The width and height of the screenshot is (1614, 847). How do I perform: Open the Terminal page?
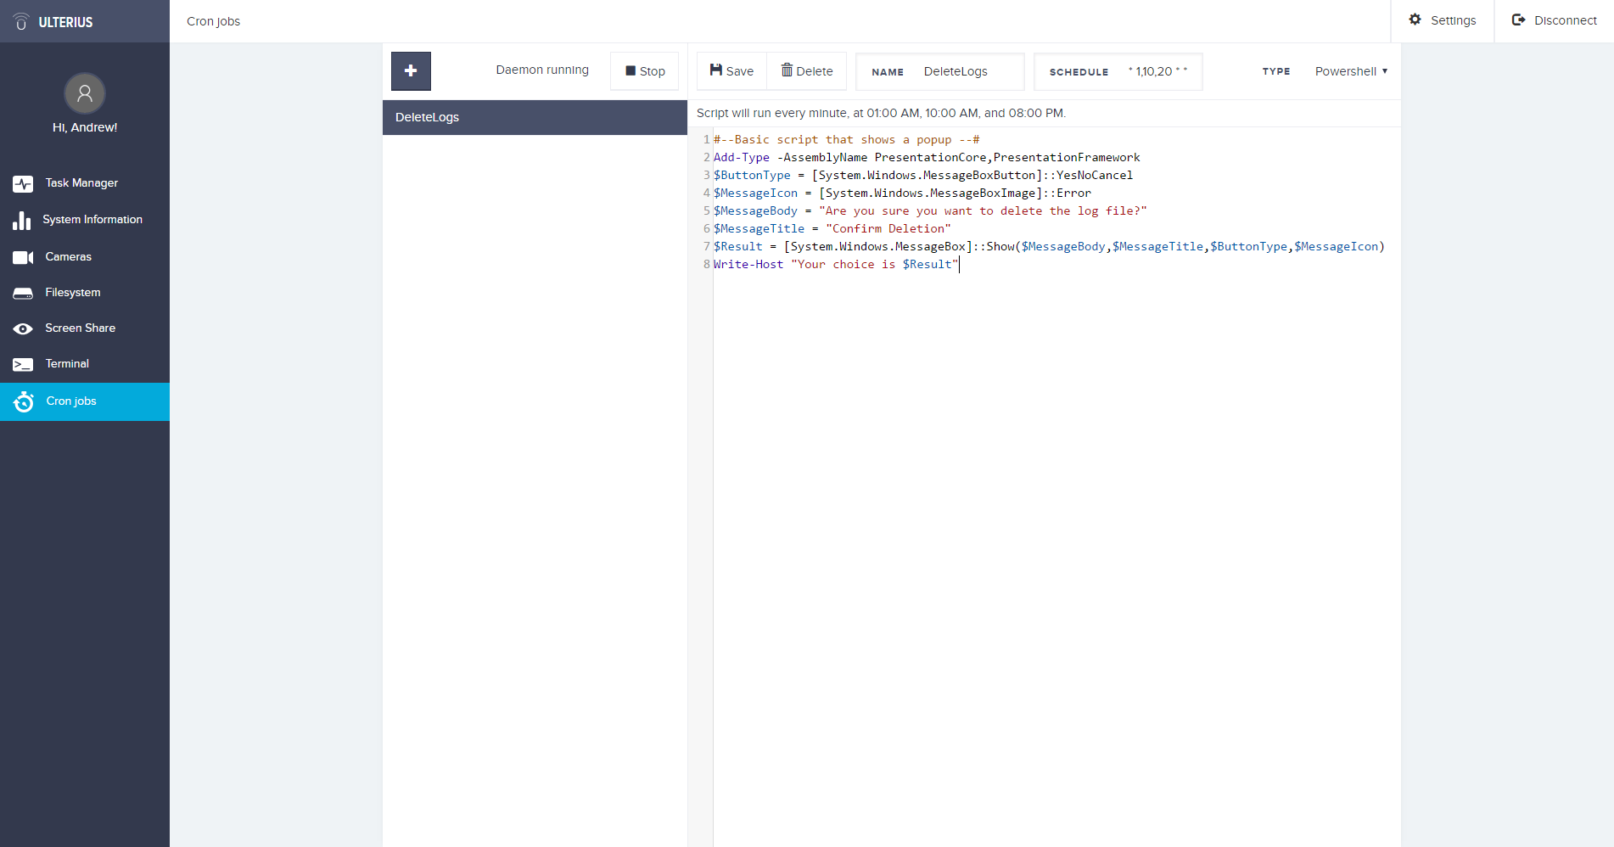click(x=85, y=364)
